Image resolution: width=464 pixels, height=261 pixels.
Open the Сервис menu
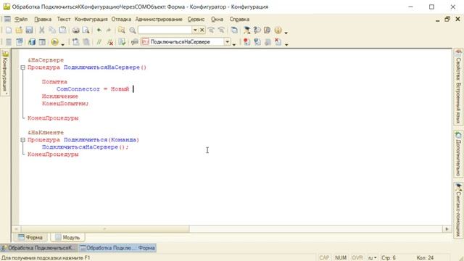click(x=196, y=20)
